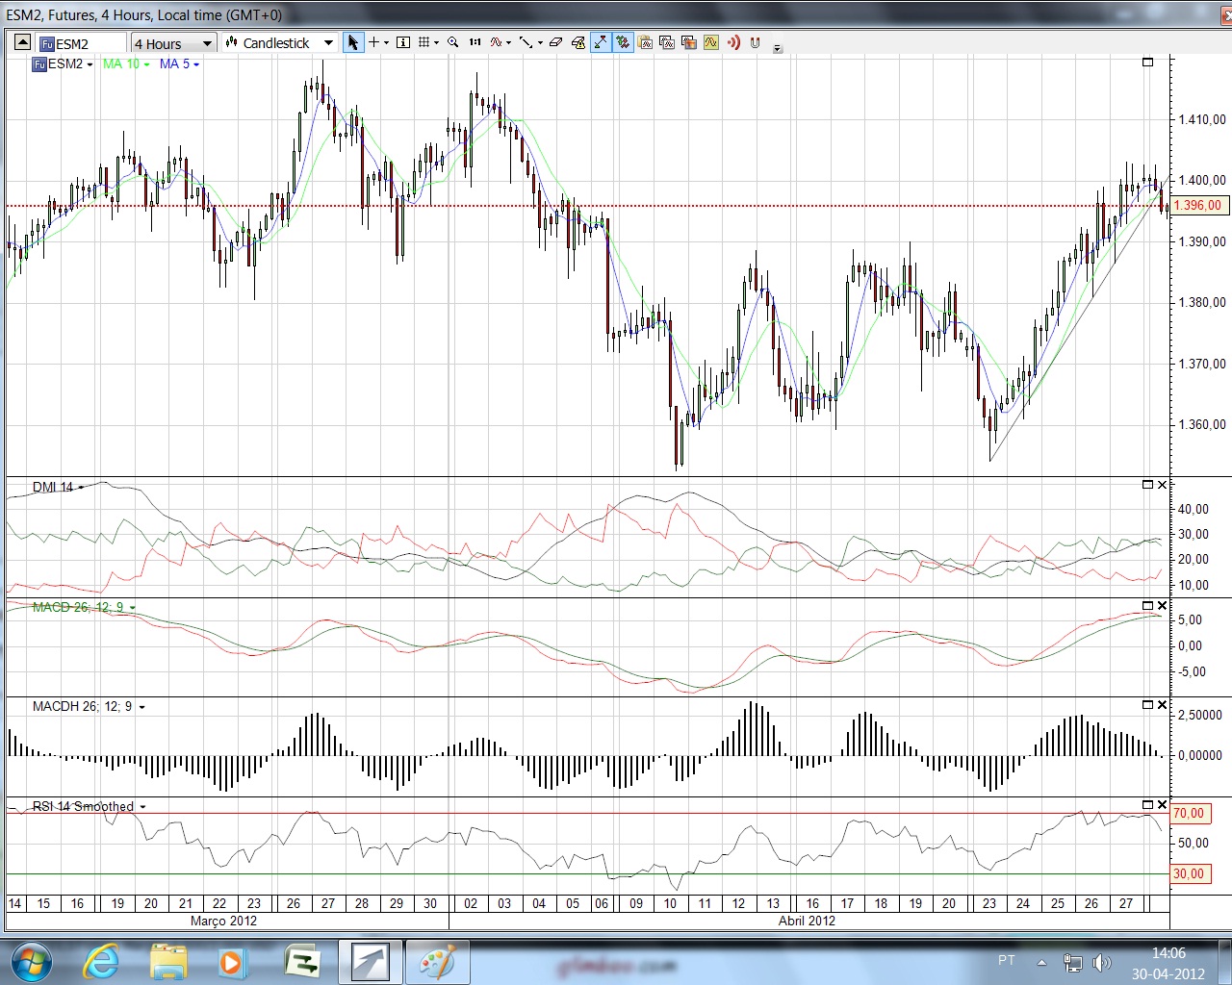Toggle the highlighted auto-scale icon
The height and width of the screenshot is (985, 1232).
[601, 42]
